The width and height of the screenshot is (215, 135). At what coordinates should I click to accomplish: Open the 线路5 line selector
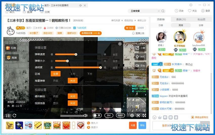pyautogui.click(x=120, y=115)
